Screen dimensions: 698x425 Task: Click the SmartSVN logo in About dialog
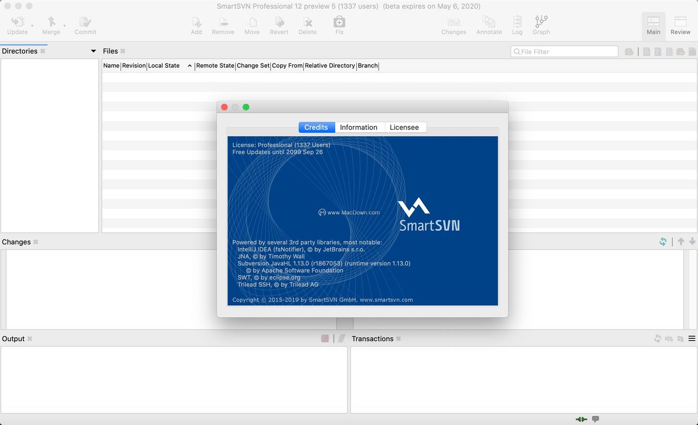point(428,214)
